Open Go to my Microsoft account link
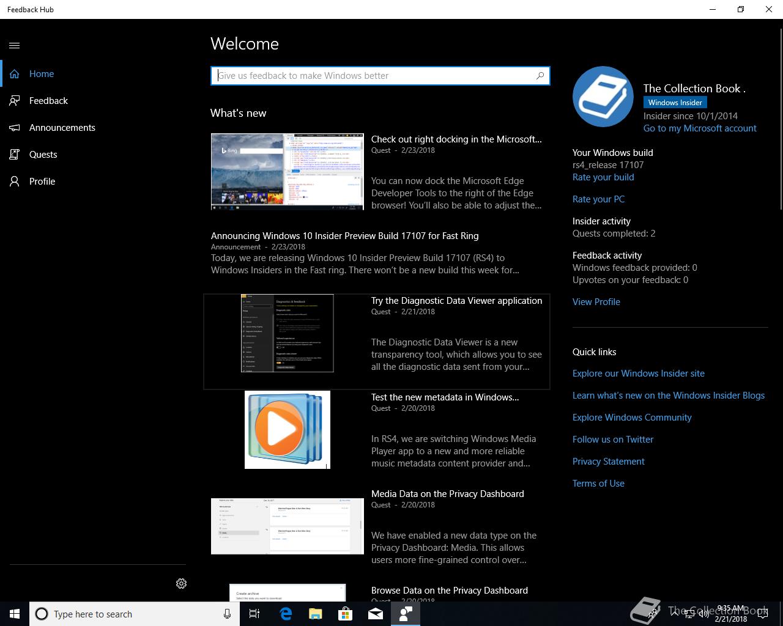This screenshot has height=626, width=783. [x=700, y=128]
